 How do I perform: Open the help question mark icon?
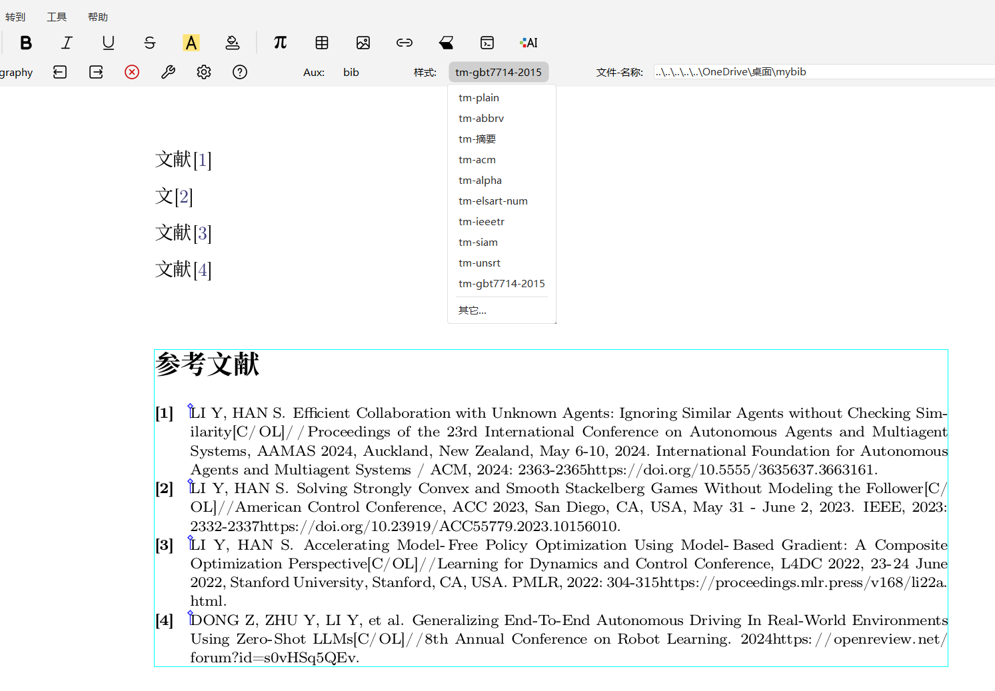point(240,72)
